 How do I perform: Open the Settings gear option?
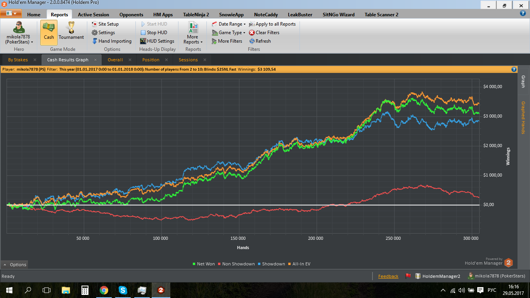(x=103, y=33)
